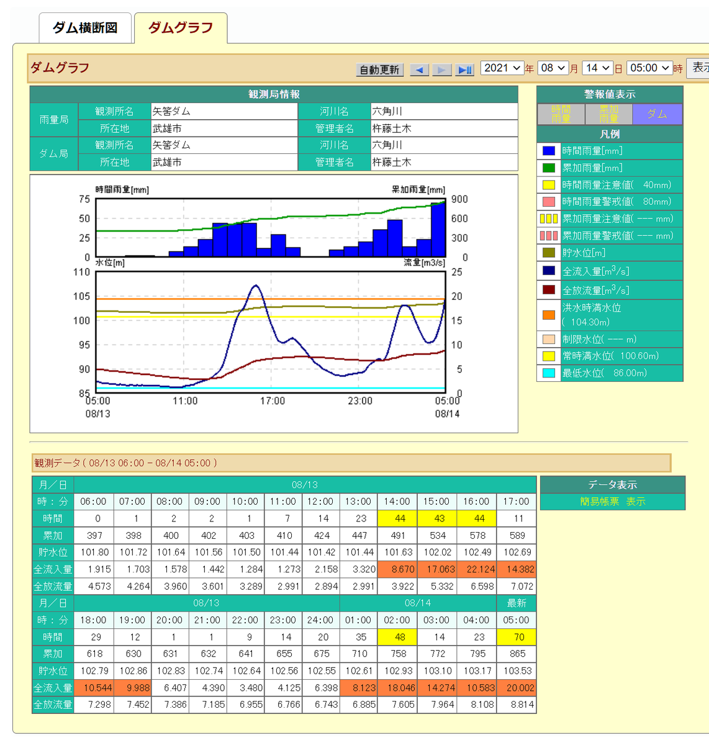Click the orange 洪水時満水位 legend swatch
This screenshot has width=709, height=745.
tap(549, 315)
